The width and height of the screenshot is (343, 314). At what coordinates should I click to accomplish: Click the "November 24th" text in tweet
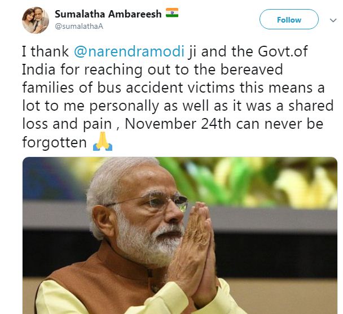click(x=178, y=124)
